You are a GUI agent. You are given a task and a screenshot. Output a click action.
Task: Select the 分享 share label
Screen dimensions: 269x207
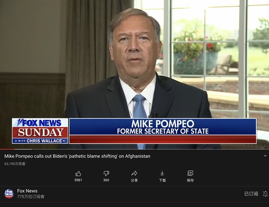coord(134,180)
